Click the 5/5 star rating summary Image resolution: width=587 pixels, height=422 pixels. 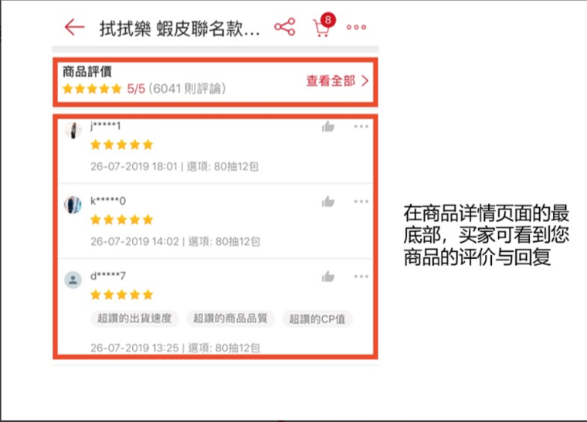(x=144, y=88)
